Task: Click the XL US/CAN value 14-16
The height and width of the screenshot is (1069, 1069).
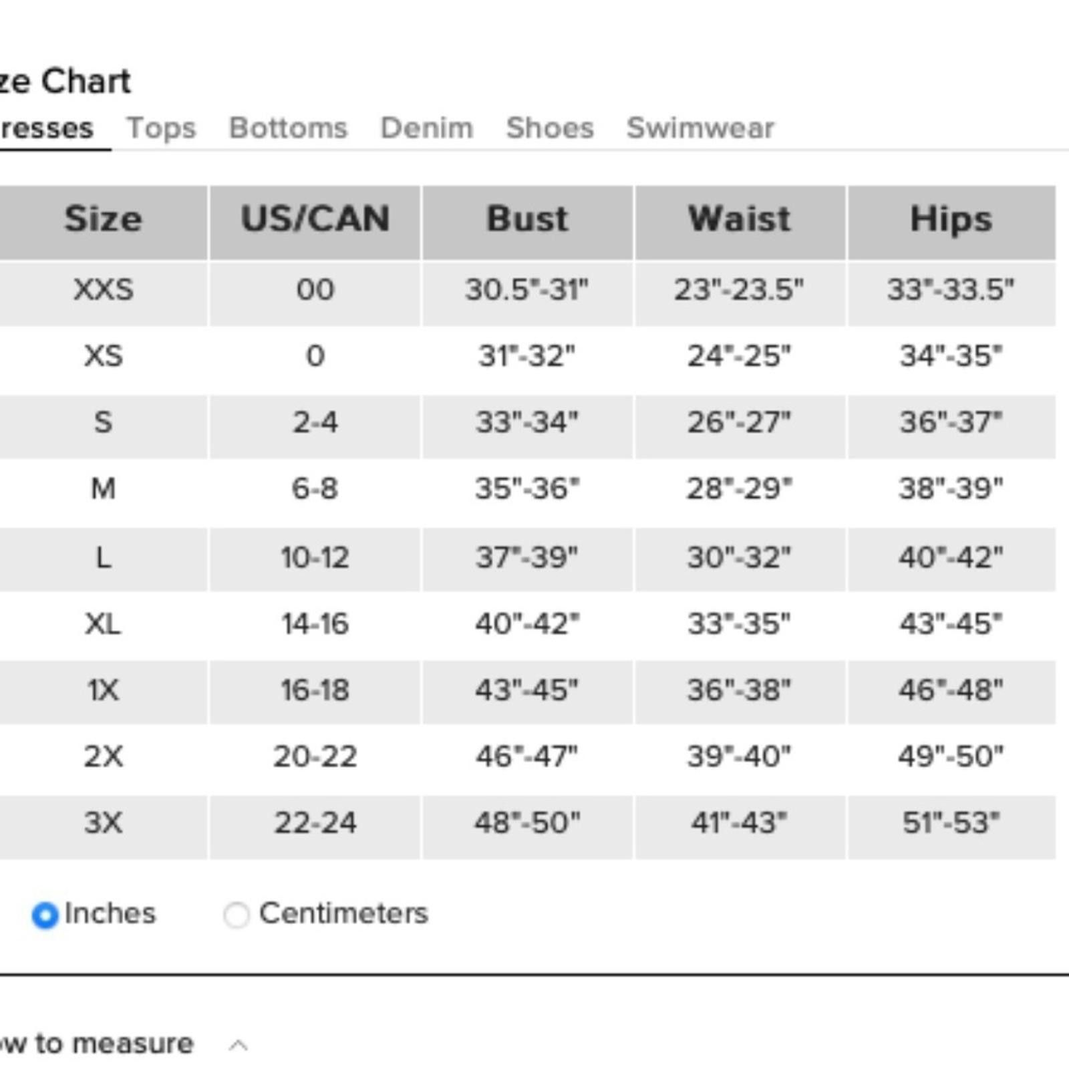Action: [315, 624]
